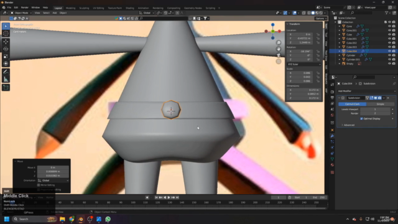Click the pin icon in properties header

coord(394,83)
